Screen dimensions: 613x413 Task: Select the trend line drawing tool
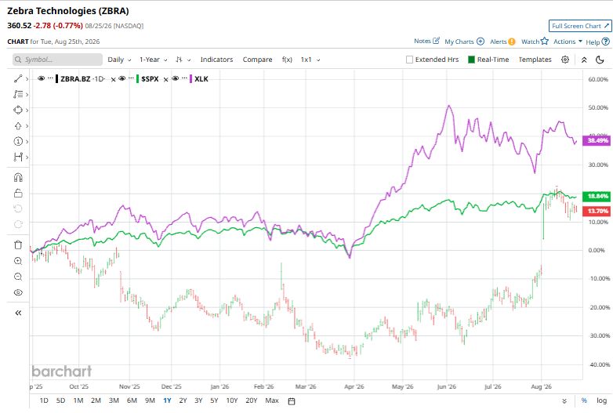[x=18, y=79]
